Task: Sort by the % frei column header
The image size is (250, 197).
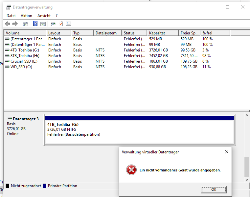Action: coord(215,33)
